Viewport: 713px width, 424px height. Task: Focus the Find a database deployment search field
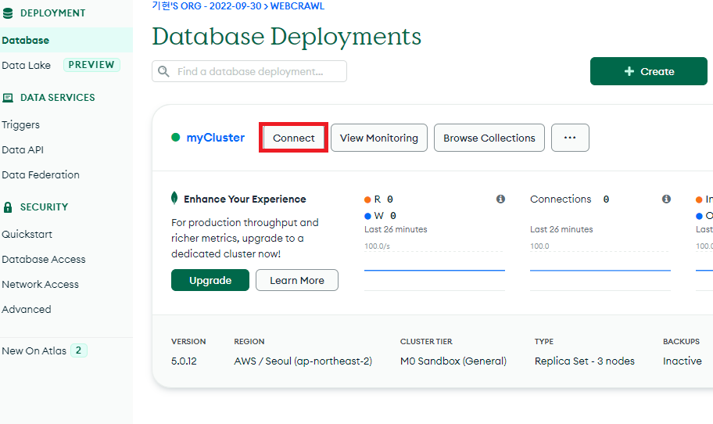249,71
